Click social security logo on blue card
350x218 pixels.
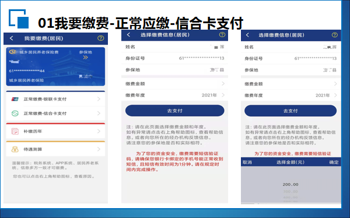(x=13, y=52)
